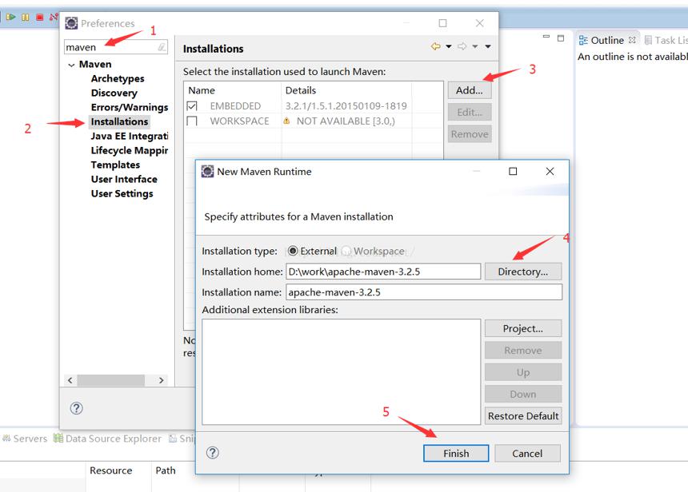Open help icon in Preferences dialog
This screenshot has height=492, width=688.
[x=76, y=408]
